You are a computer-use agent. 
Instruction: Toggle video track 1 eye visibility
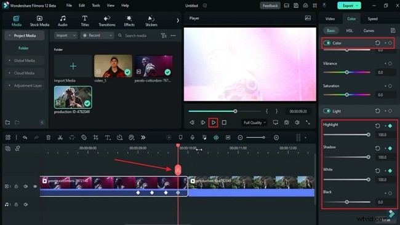(x=35, y=186)
